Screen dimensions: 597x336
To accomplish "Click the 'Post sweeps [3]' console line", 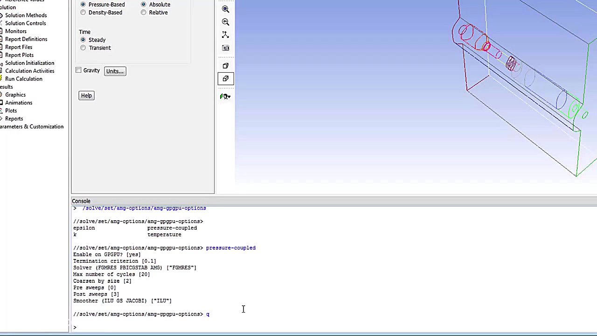I will [96, 294].
